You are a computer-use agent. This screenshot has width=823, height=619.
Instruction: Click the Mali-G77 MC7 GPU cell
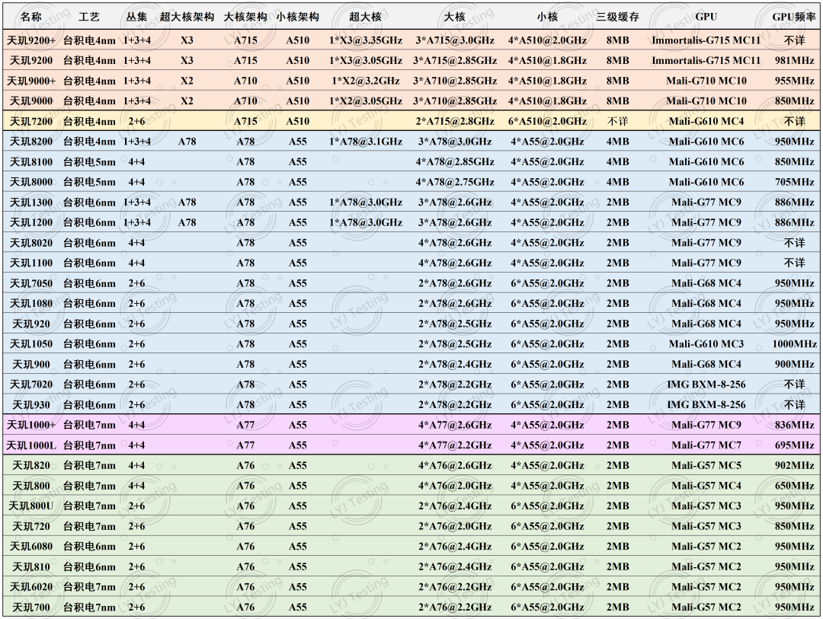pyautogui.click(x=706, y=445)
